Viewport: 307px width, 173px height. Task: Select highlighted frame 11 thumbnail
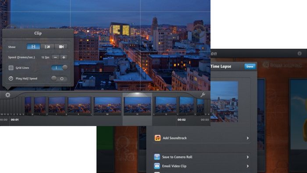coord(137,105)
